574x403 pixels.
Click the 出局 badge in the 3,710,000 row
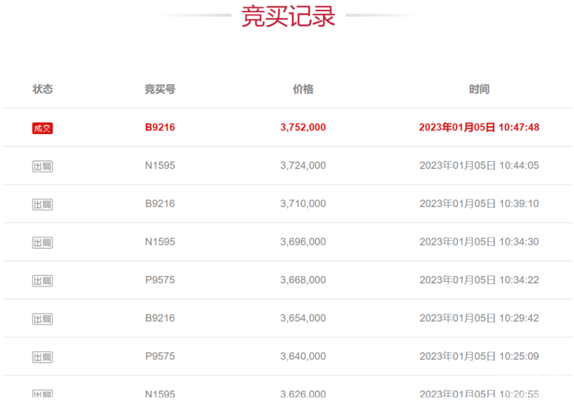pos(43,204)
